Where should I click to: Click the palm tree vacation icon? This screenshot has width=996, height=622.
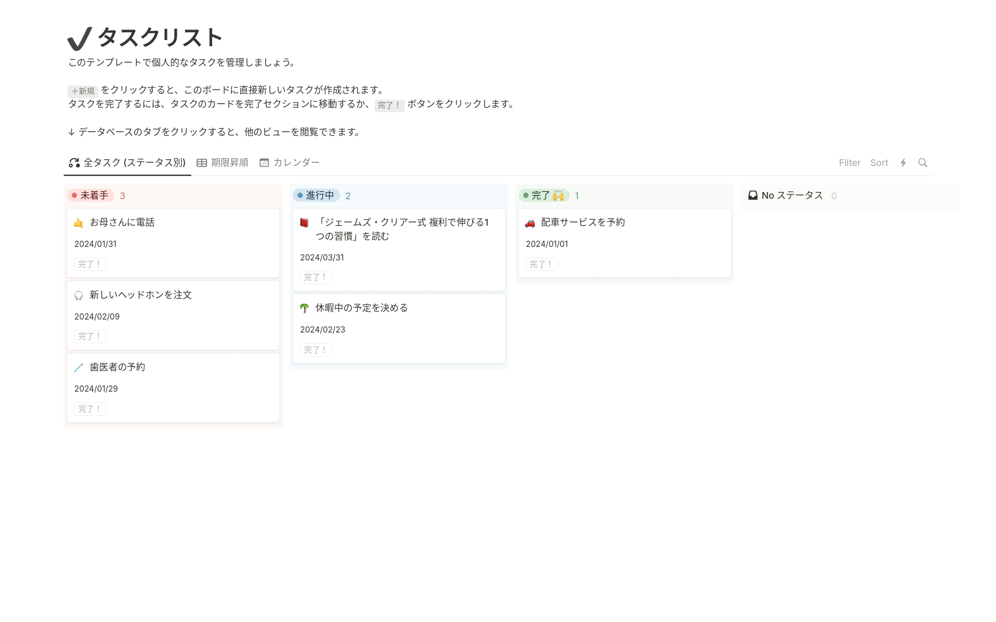point(305,309)
